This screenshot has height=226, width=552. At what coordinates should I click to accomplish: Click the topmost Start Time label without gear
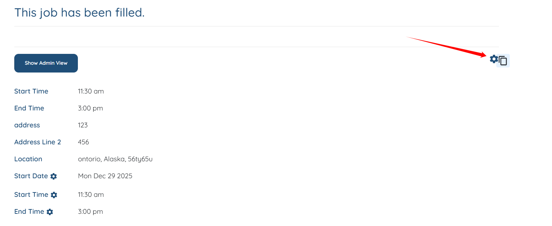[x=31, y=91]
